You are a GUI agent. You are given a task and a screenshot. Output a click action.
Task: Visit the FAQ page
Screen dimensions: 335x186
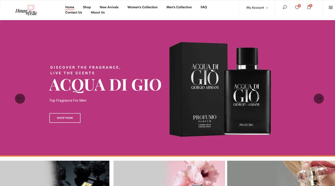203,7
